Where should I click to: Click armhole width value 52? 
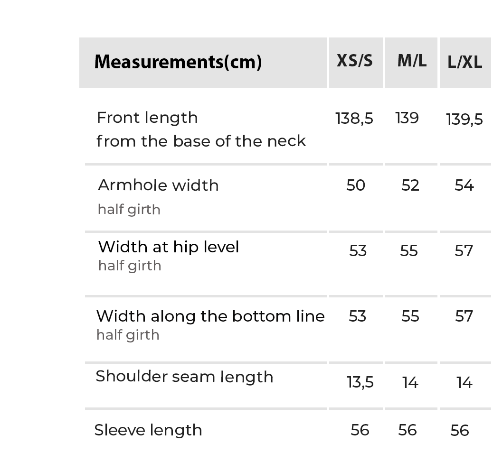tap(410, 185)
